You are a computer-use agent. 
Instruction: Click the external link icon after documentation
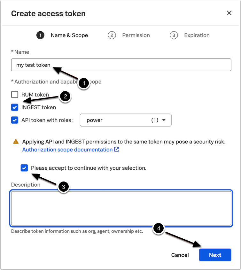117,150
